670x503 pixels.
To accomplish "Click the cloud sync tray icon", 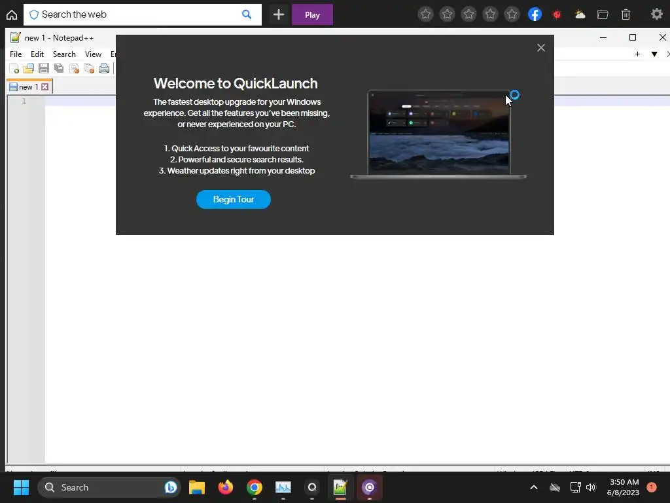I will 555,487.
